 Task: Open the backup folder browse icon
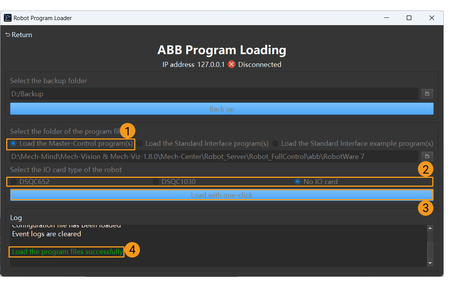pyautogui.click(x=427, y=94)
